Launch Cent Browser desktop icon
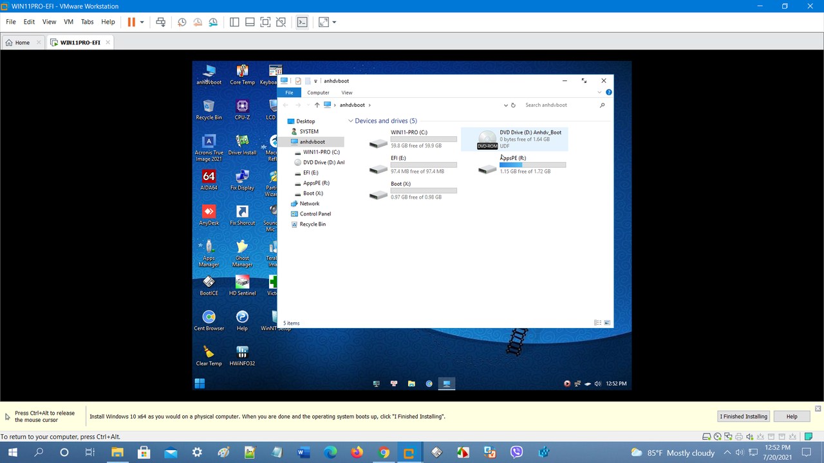 click(209, 320)
